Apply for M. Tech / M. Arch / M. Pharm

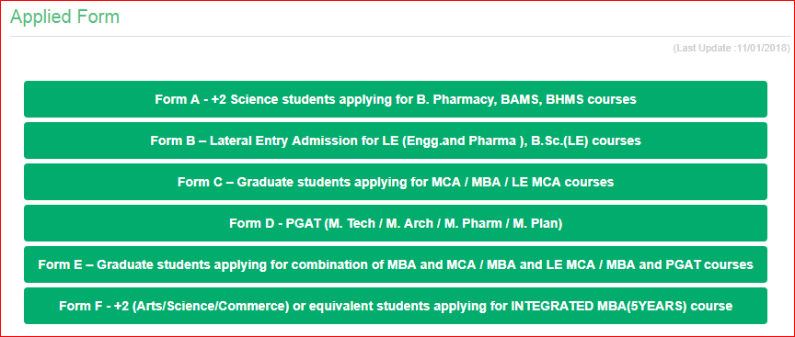coord(396,223)
